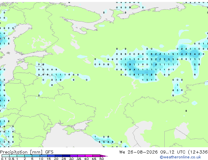This screenshot has height=160, width=208.
Task: Pick the 20–25 mm dark blue swatch
Action: click(59, 156)
